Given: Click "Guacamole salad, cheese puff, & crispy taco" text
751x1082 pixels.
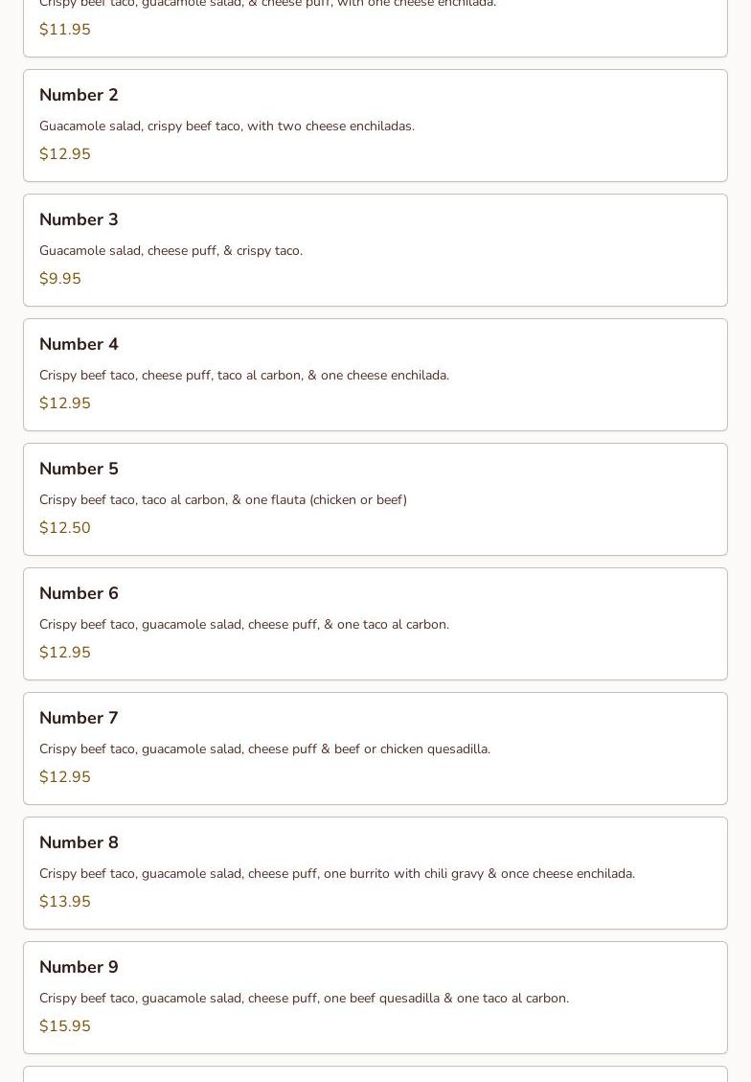Looking at the screenshot, I should pyautogui.click(x=171, y=250).
